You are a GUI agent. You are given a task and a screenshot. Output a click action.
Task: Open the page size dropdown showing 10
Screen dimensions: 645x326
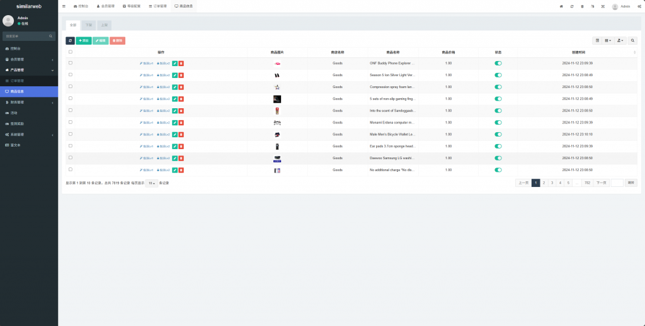click(x=151, y=183)
